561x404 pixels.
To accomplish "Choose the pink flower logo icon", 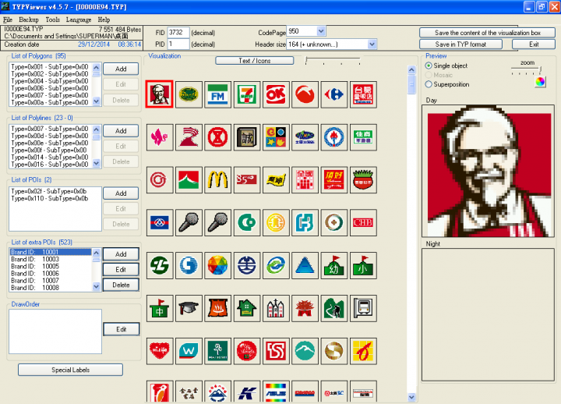I will [x=159, y=137].
